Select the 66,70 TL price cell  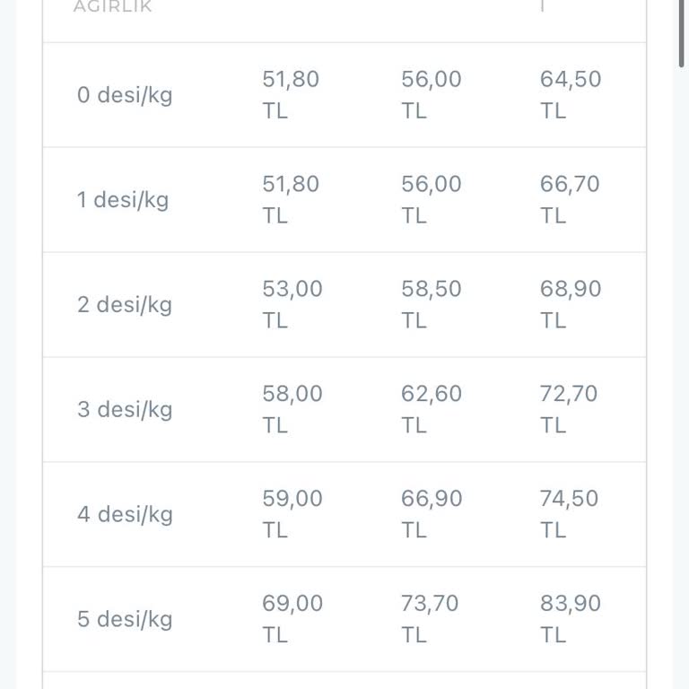tap(571, 200)
